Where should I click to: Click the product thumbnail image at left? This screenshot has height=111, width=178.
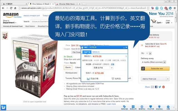(5, 36)
